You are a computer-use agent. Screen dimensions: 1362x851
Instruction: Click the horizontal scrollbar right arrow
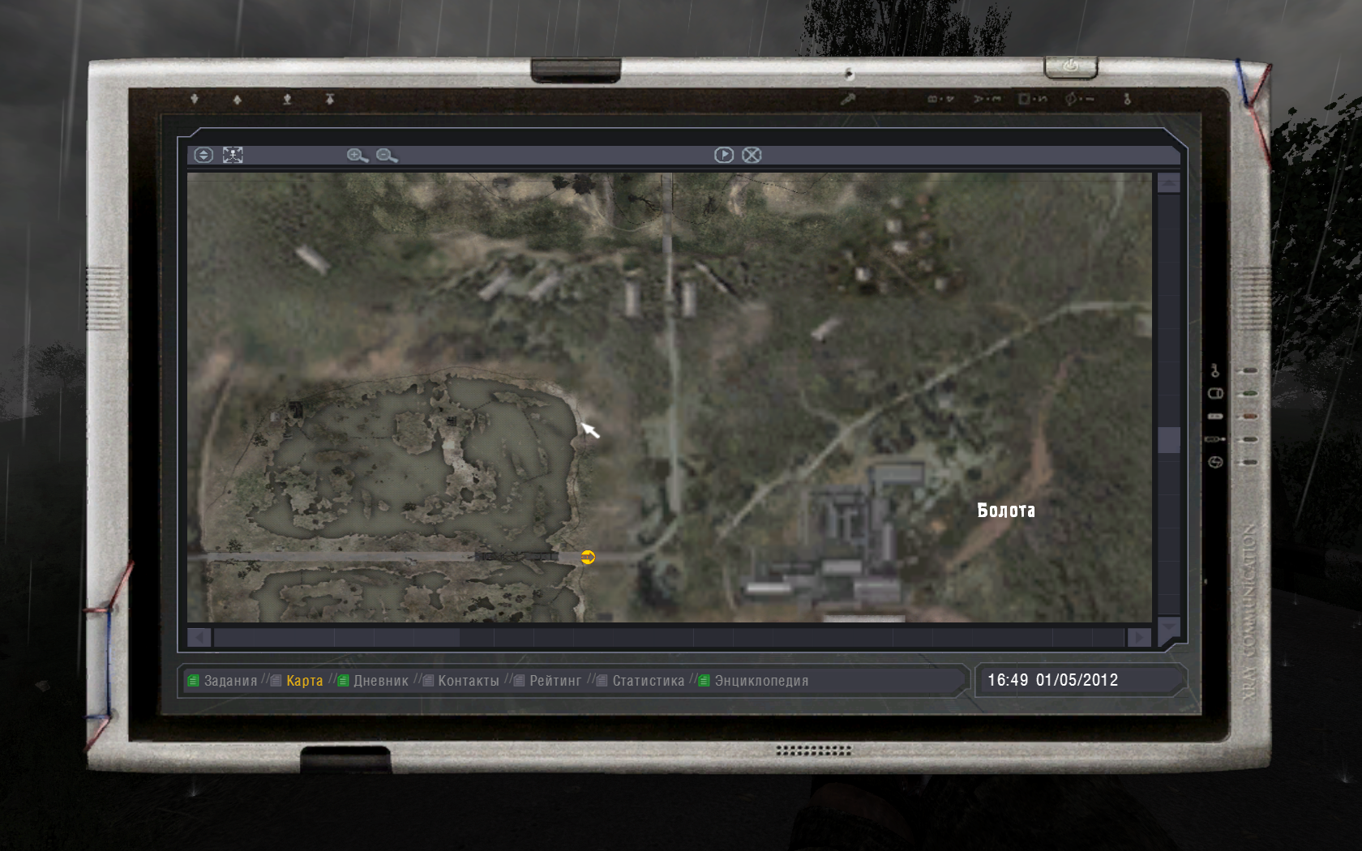[1139, 638]
